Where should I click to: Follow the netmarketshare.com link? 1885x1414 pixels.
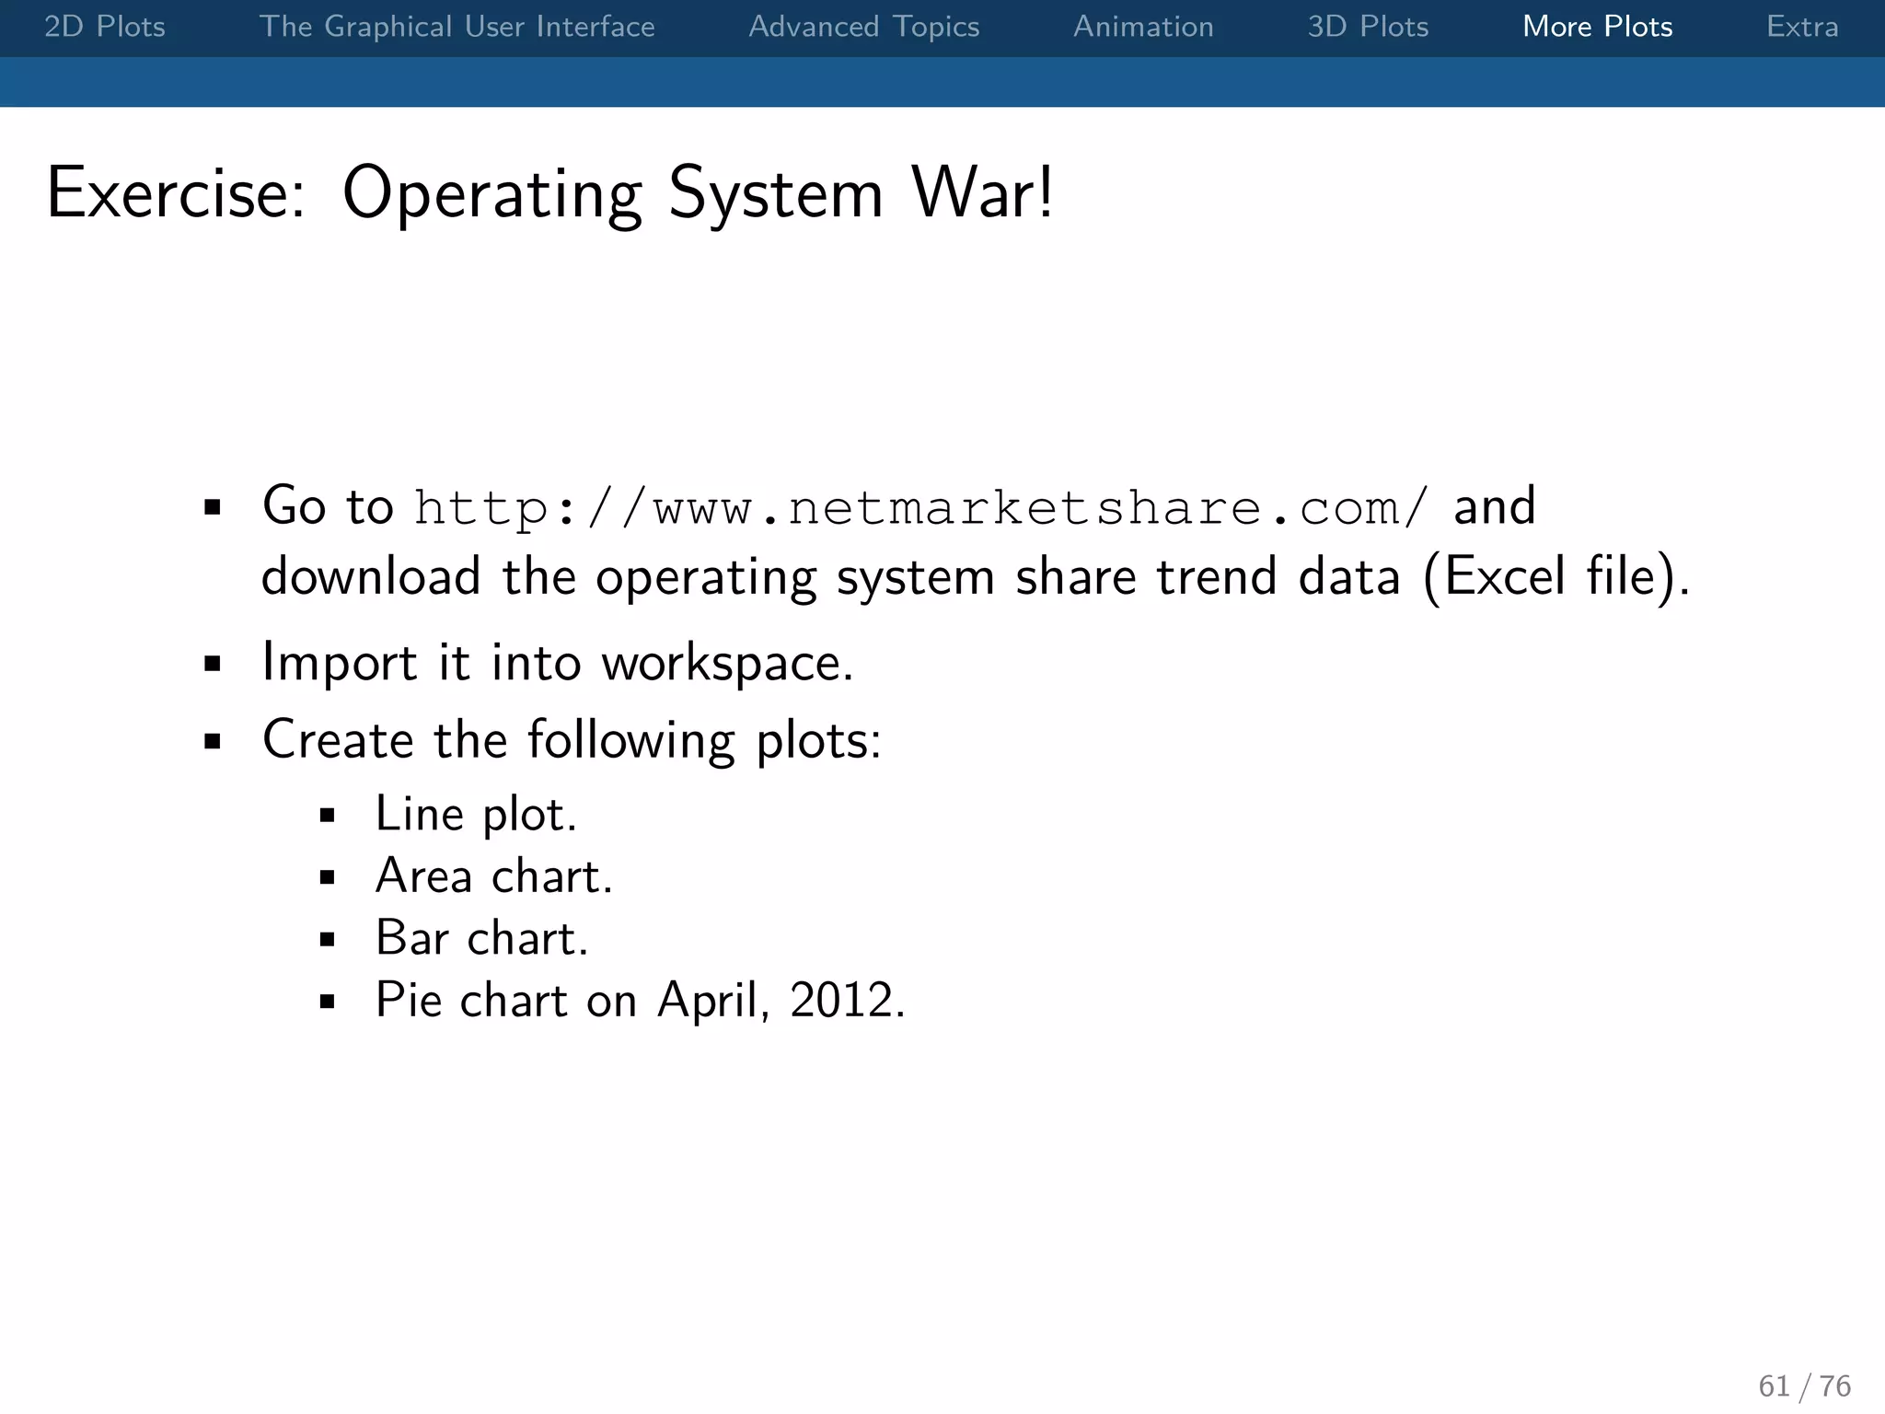click(x=920, y=507)
